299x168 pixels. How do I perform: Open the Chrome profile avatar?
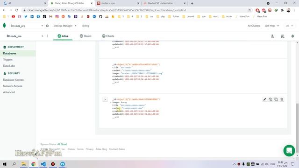point(288,10)
